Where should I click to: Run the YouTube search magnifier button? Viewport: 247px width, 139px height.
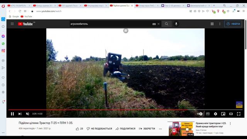[166, 24]
